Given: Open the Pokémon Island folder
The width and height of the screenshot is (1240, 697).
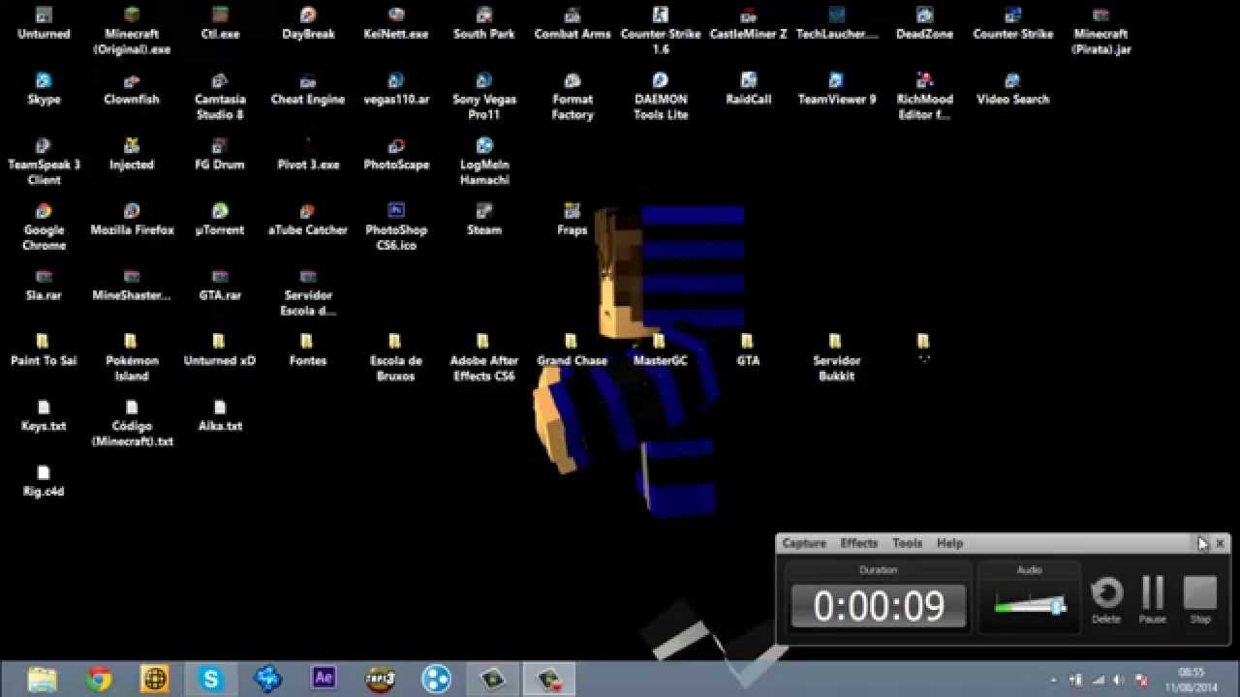Looking at the screenshot, I should (x=132, y=357).
